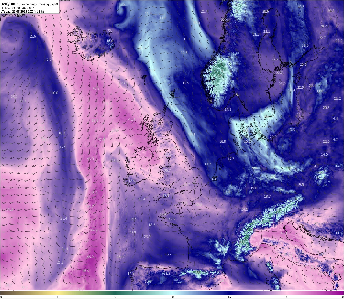The height and width of the screenshot is (299, 344).
Task: Click the 15.9 value on the map
Action: coord(186,83)
